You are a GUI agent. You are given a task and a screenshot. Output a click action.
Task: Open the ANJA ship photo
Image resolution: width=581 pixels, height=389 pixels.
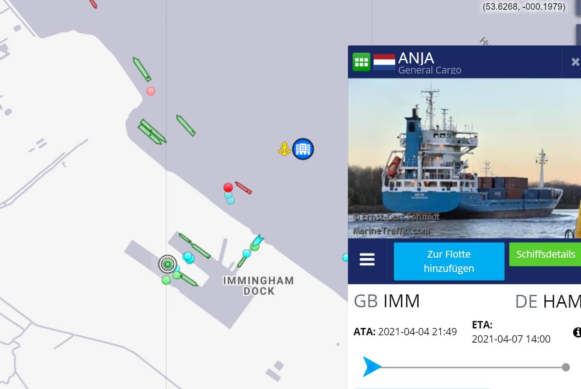(x=464, y=158)
